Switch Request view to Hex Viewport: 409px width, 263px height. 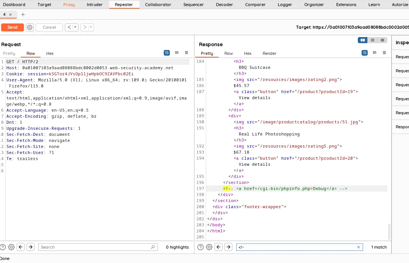tap(50, 53)
